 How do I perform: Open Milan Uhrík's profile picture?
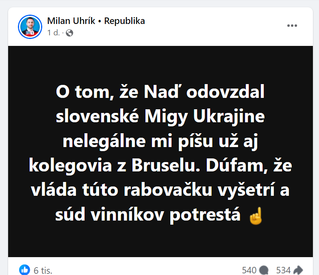tap(30, 27)
